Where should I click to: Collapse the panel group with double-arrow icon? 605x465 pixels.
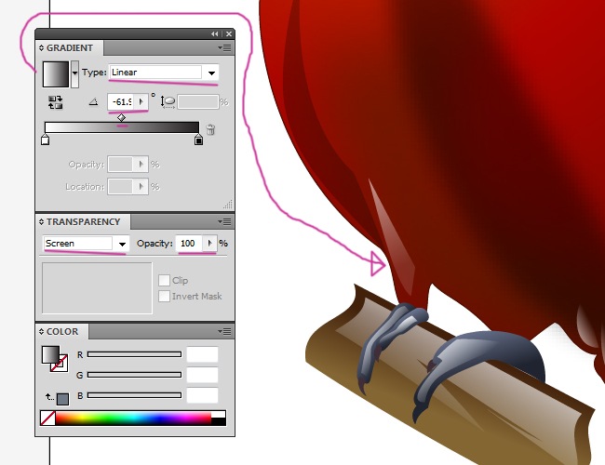pos(215,33)
